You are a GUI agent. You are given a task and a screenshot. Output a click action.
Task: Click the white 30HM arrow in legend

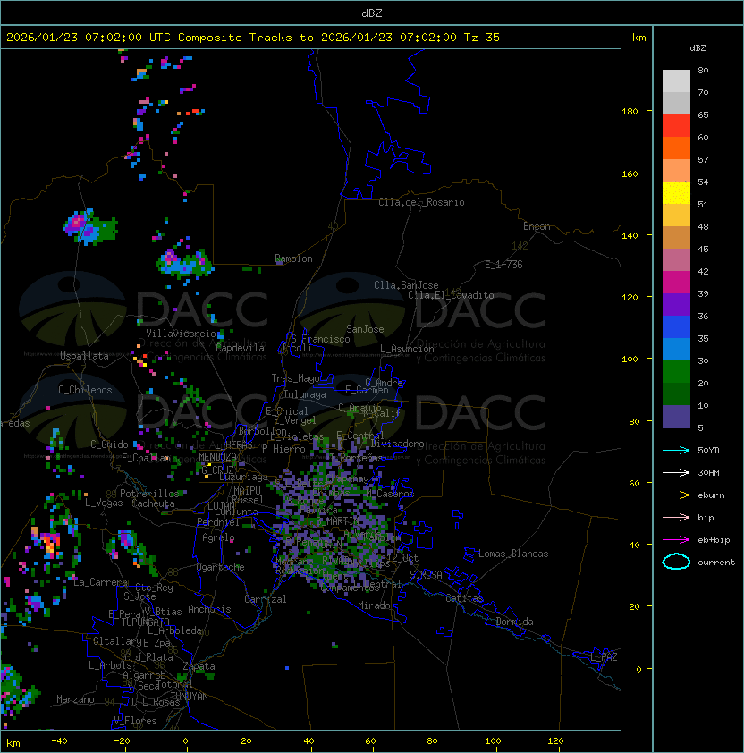tap(676, 472)
